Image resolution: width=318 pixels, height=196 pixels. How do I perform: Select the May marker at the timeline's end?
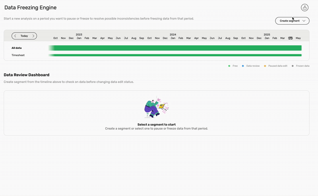tap(298, 38)
